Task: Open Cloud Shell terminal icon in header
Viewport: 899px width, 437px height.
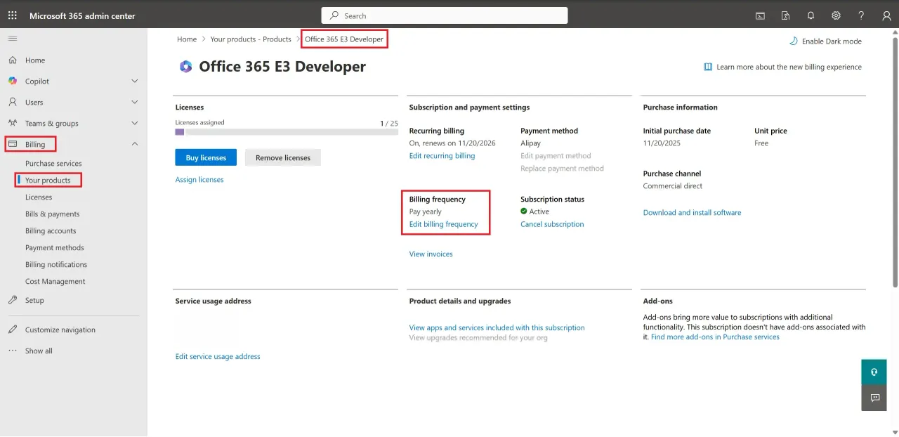Action: pyautogui.click(x=760, y=15)
